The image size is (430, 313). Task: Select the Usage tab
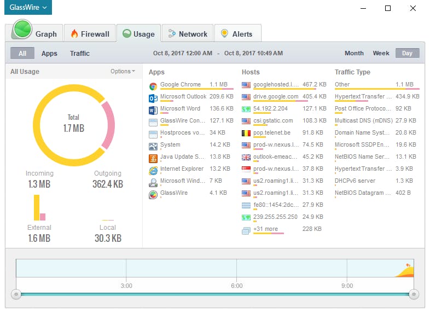point(139,34)
